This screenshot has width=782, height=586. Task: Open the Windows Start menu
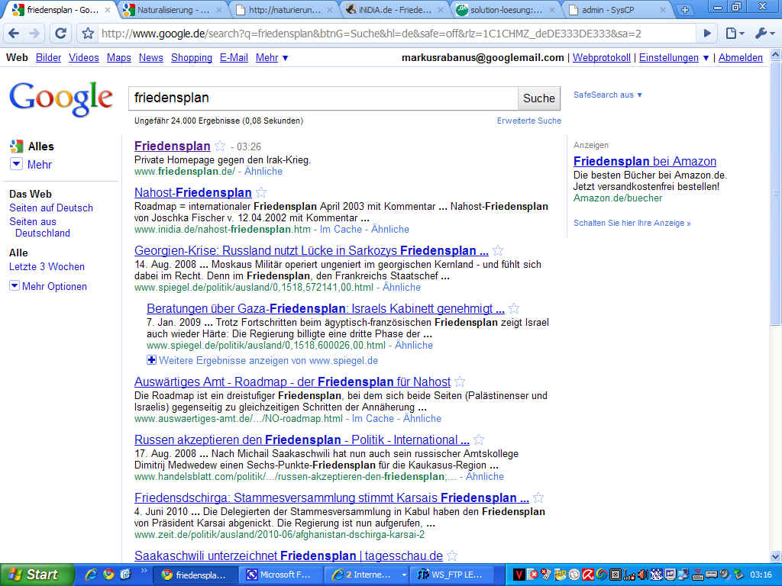(37, 575)
